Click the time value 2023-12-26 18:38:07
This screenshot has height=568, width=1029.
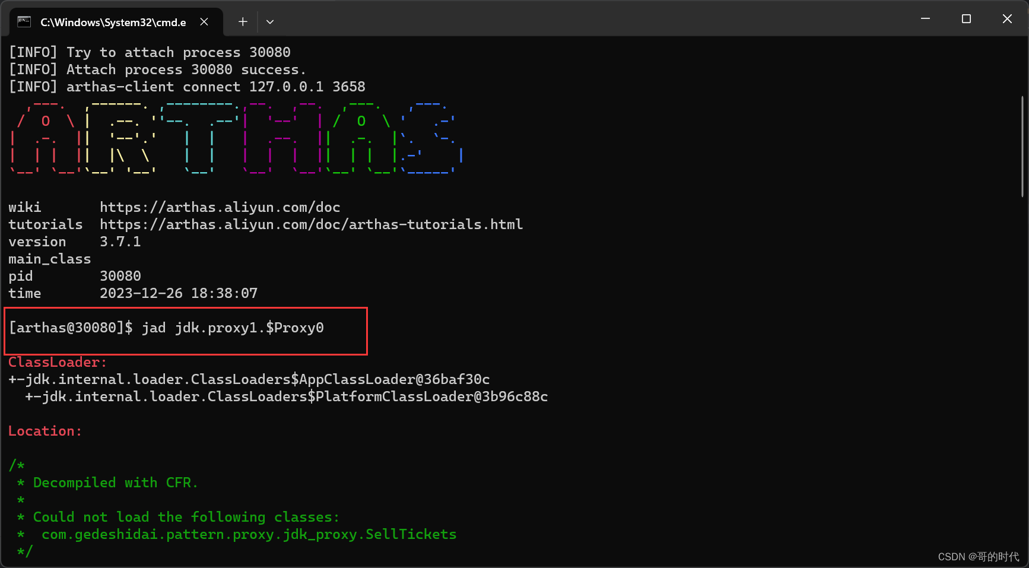coord(178,293)
